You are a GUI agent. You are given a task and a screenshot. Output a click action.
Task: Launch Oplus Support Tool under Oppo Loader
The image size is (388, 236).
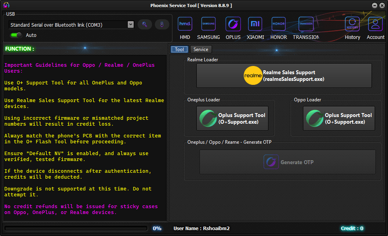click(339, 119)
